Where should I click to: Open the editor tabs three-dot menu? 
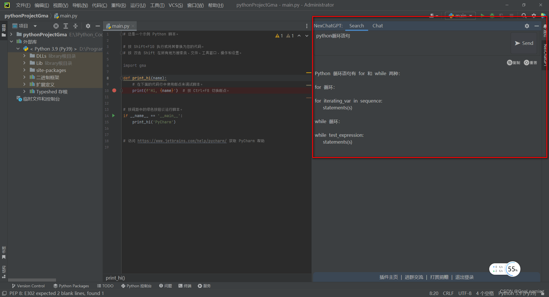[x=307, y=26]
